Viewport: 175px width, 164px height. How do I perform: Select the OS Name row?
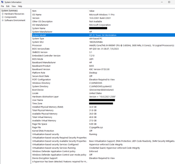pos(103,14)
